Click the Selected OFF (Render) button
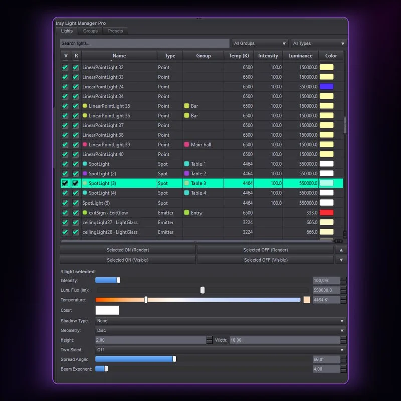This screenshot has width=401, height=401. click(266, 250)
